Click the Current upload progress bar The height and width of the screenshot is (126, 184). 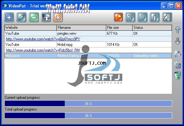click(88, 103)
